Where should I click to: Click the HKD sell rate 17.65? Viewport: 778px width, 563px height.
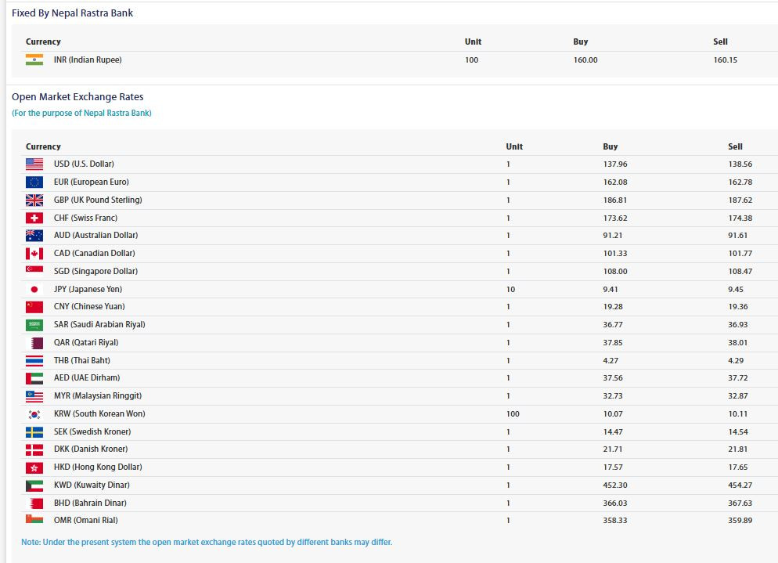pyautogui.click(x=738, y=467)
